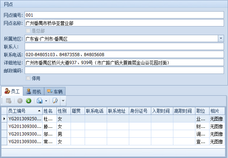Image resolution: width=228 pixels, height=158 pixels.
Task: Expand the 所属地区 dropdown
Action: [220, 38]
